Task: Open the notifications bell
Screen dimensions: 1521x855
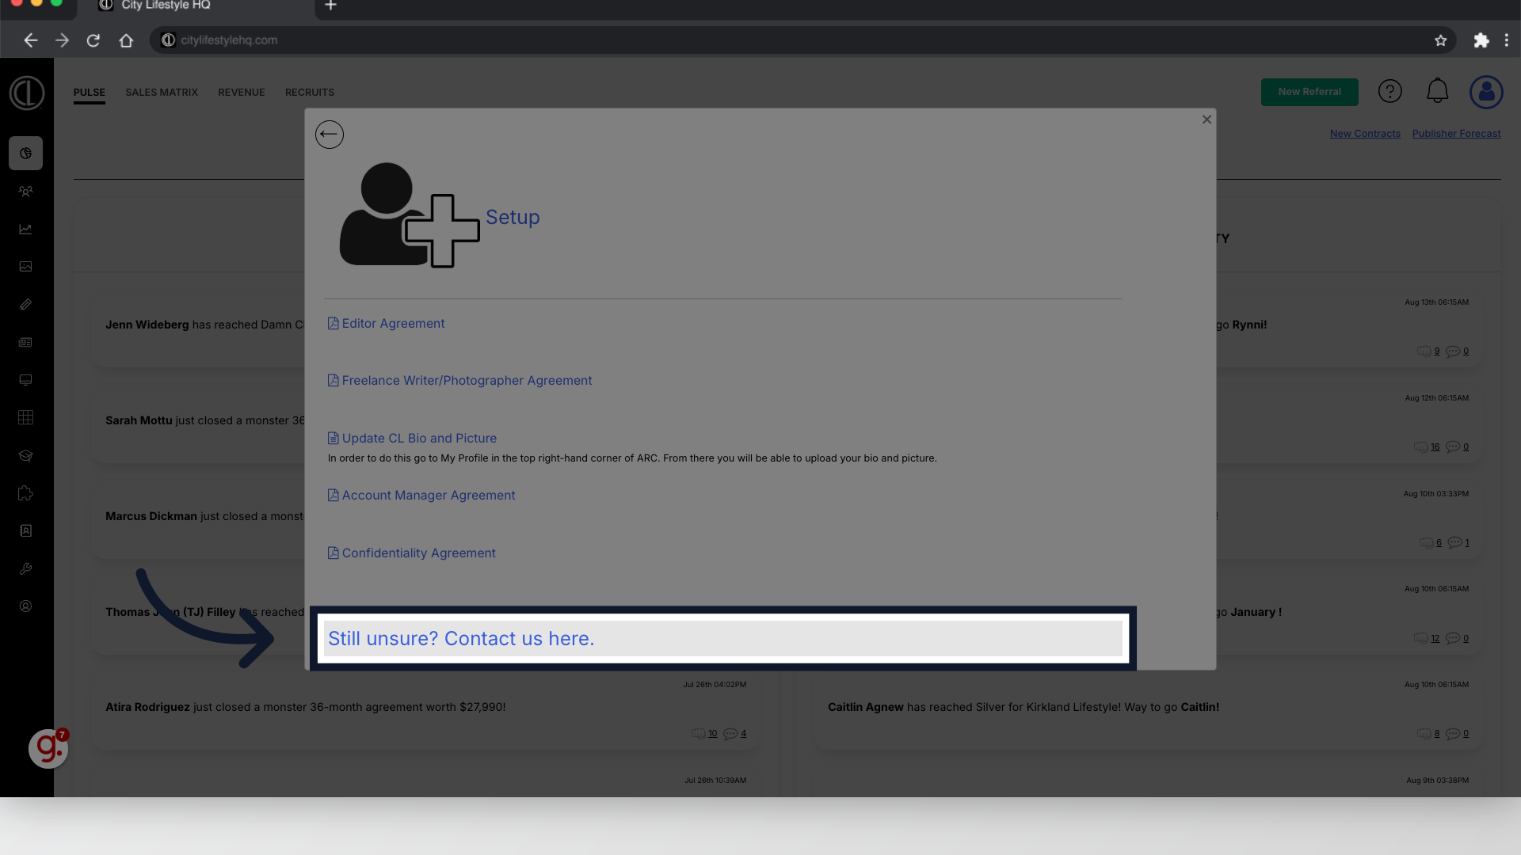Action: [x=1437, y=92]
